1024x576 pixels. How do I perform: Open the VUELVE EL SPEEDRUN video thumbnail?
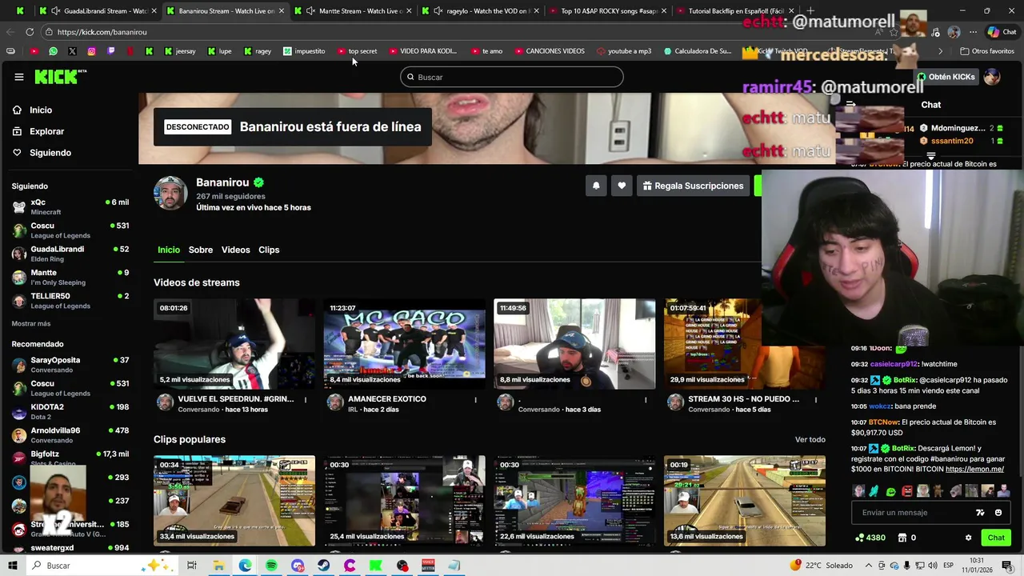[234, 344]
